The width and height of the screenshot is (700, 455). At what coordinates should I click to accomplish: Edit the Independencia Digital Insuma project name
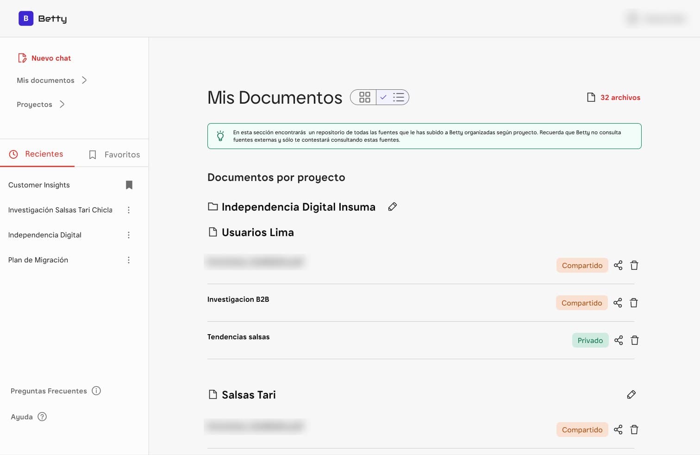pyautogui.click(x=393, y=207)
